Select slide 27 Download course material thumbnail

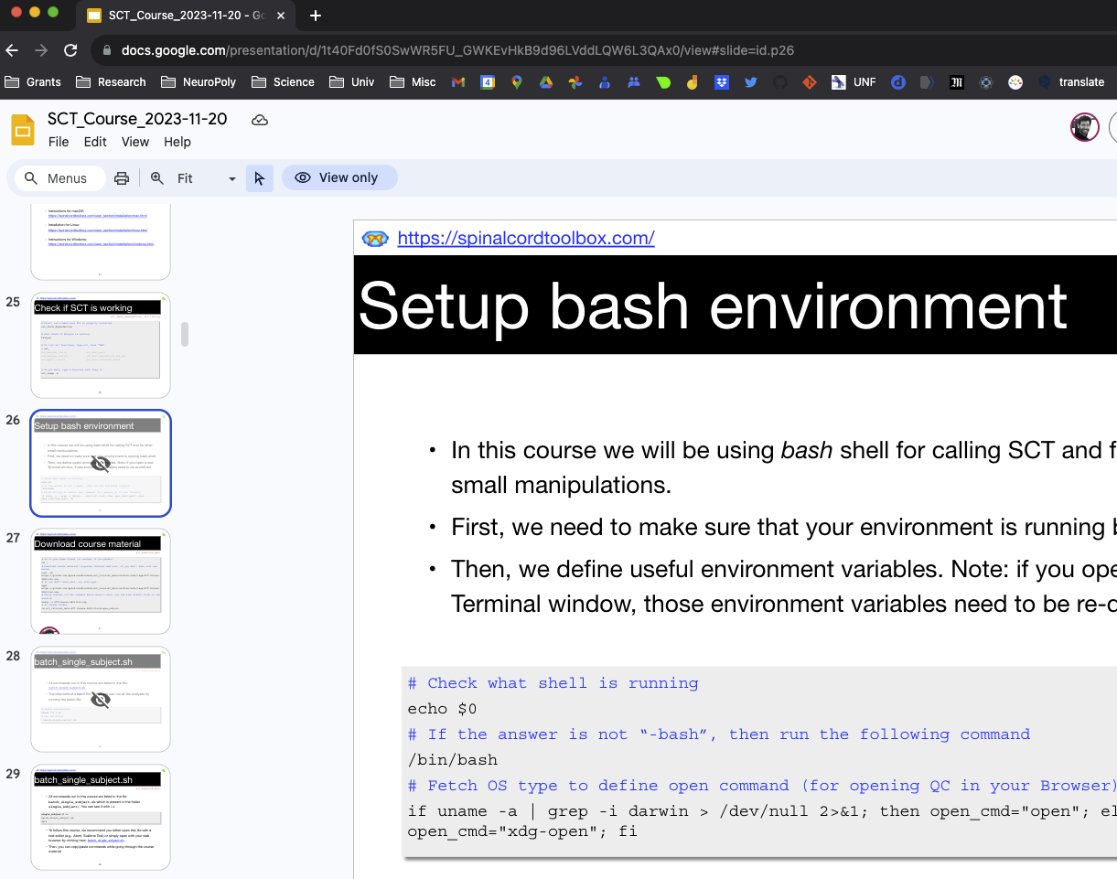click(x=100, y=580)
